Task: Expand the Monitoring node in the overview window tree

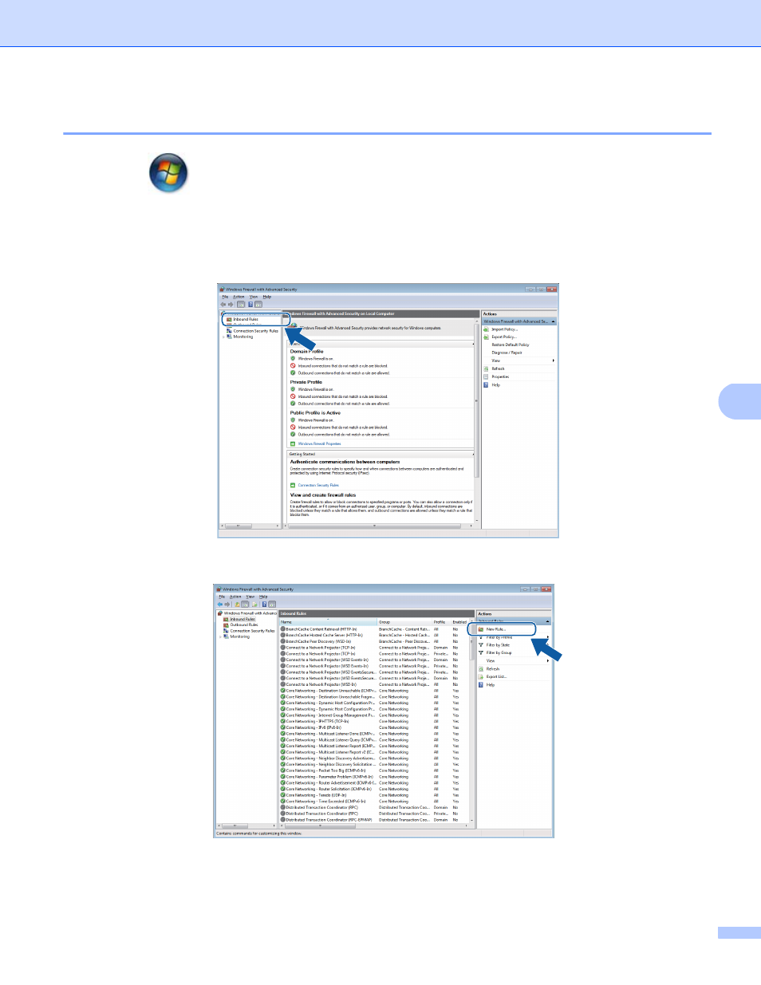Action: pos(223,337)
